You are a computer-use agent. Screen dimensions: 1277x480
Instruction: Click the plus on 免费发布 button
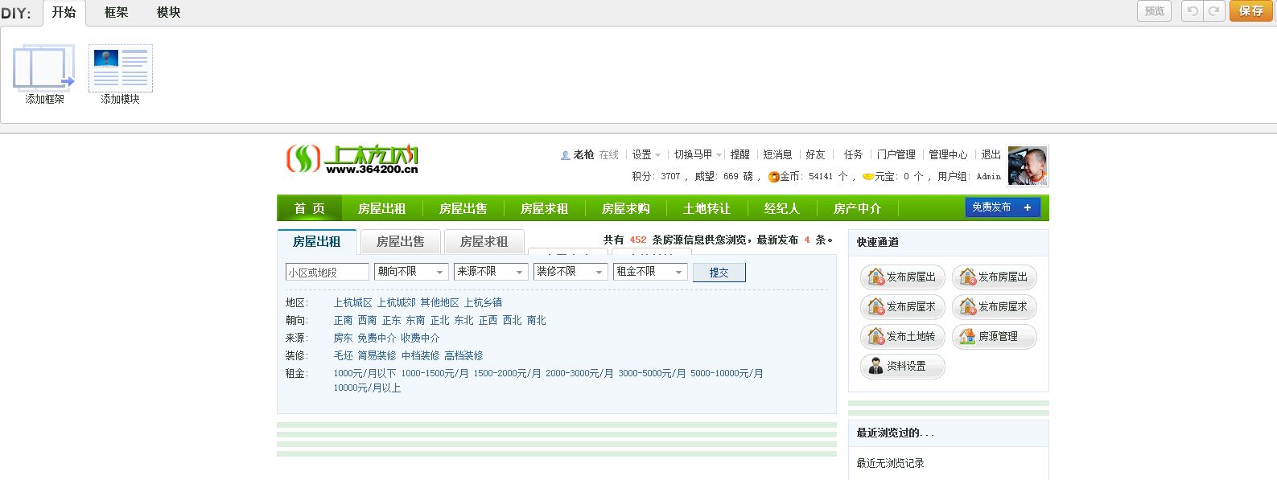pos(1028,207)
